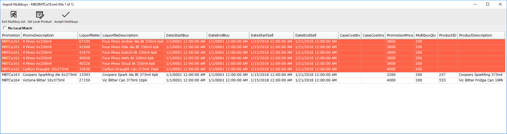Click the MBTCa164 promotion cell
The image size is (507, 134).
coord(11,80)
